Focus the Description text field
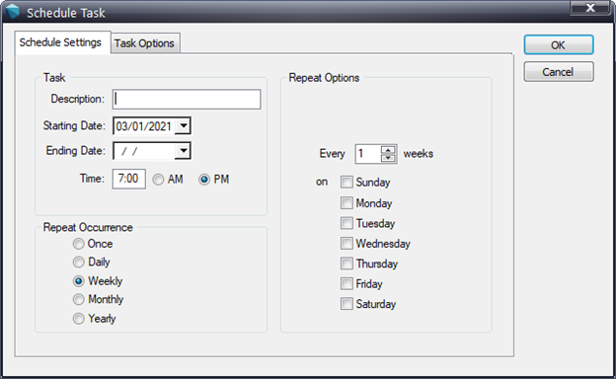 (x=187, y=99)
